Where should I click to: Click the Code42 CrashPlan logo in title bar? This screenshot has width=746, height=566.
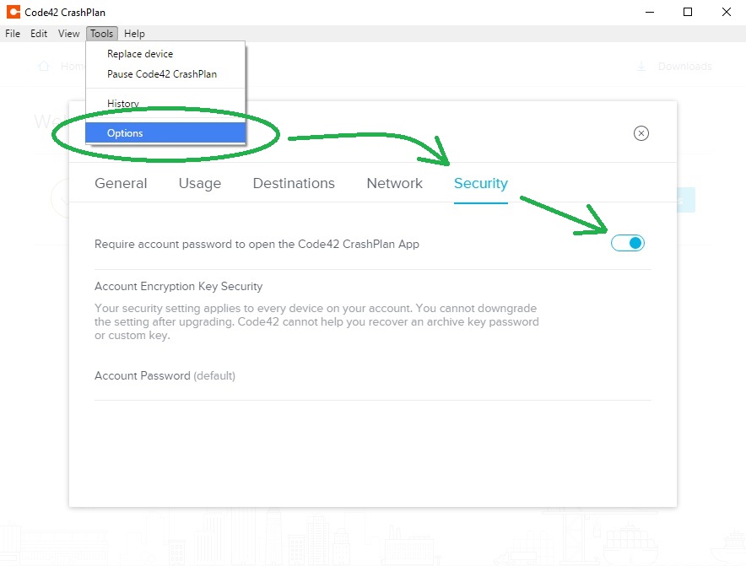[x=13, y=13]
